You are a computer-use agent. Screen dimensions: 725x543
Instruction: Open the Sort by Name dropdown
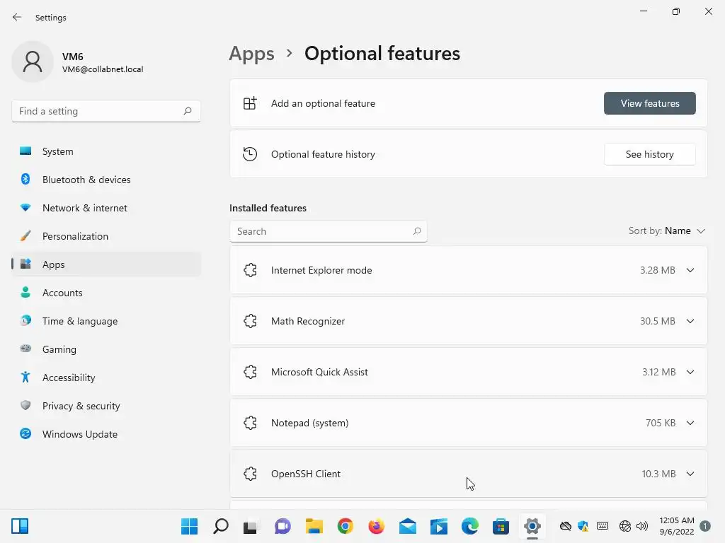pos(667,231)
